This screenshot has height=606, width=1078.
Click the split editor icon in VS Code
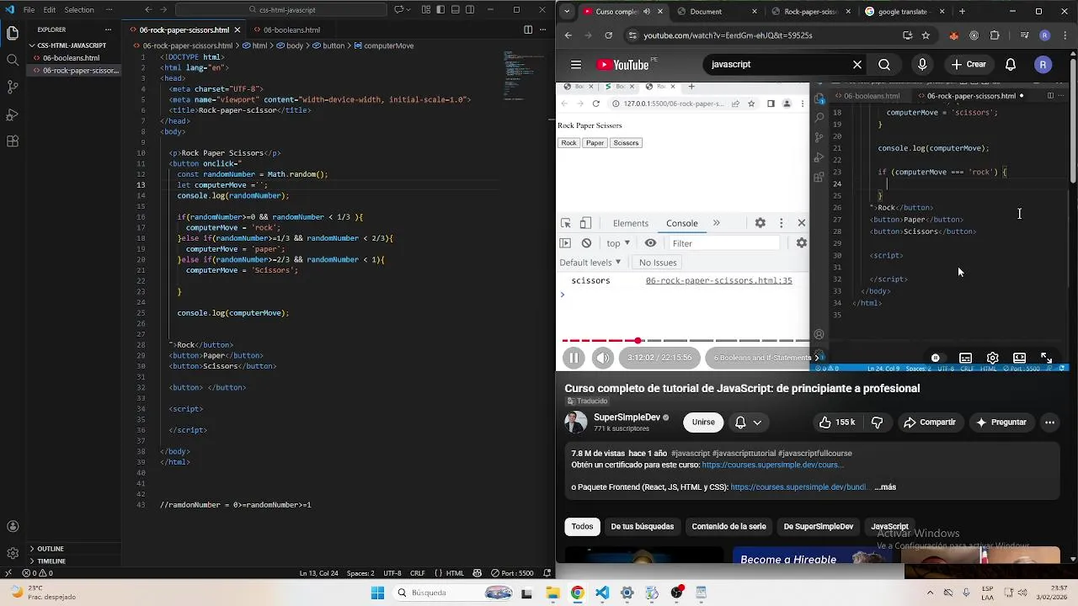pyautogui.click(x=528, y=29)
